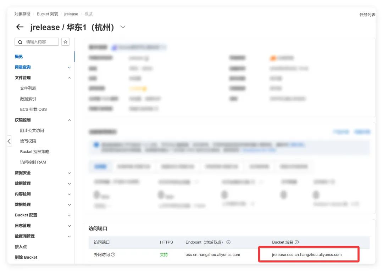Click jrelease breadcrumb link
Screen dimensions: 383x271
71,14
